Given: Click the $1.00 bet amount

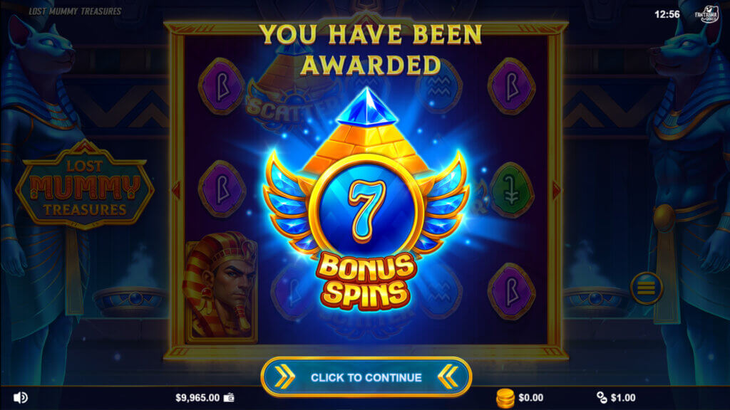Looking at the screenshot, I should (623, 398).
